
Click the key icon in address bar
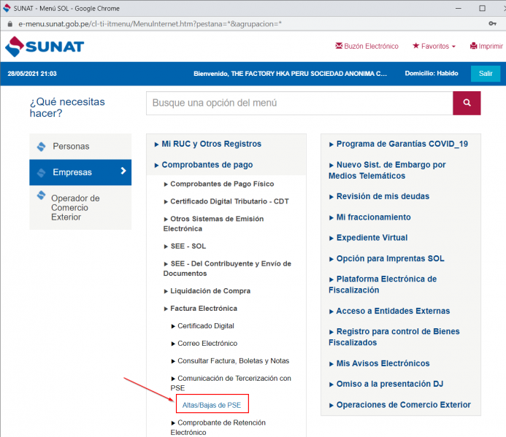[493, 23]
